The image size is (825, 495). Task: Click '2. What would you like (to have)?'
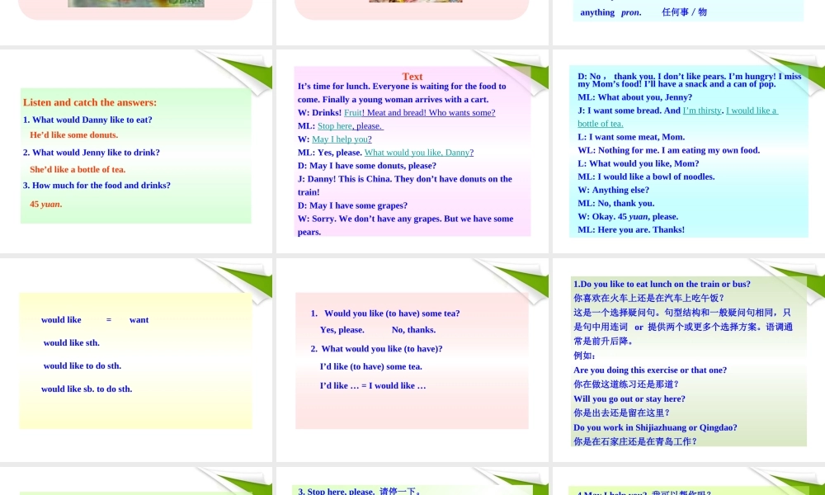tap(376, 349)
